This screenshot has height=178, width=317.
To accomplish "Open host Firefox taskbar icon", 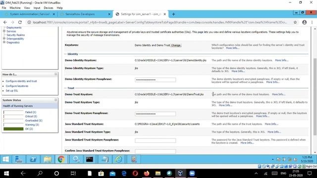I will 147,174.
